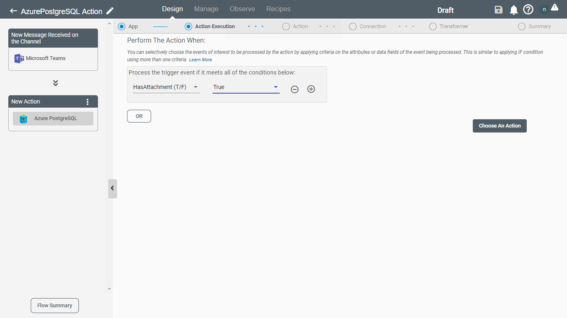Click the double chevron between flow cards
This screenshot has width=567, height=318.
pos(56,83)
